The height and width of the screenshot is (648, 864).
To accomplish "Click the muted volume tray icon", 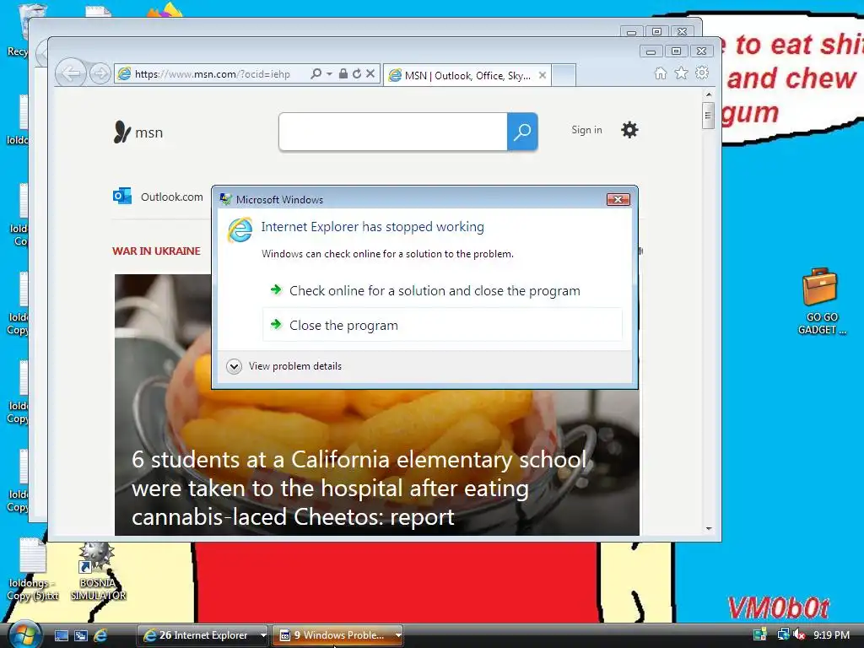I will coord(800,634).
